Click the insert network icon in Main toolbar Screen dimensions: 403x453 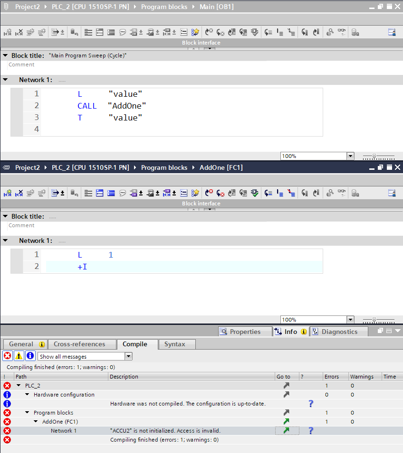[7, 32]
